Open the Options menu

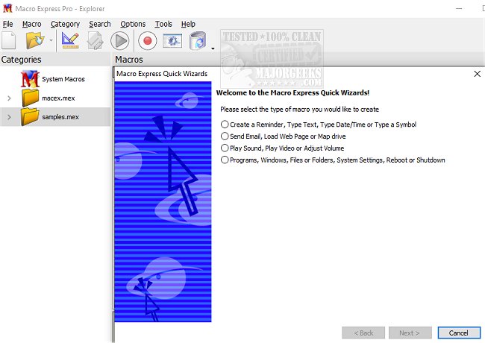coord(133,24)
